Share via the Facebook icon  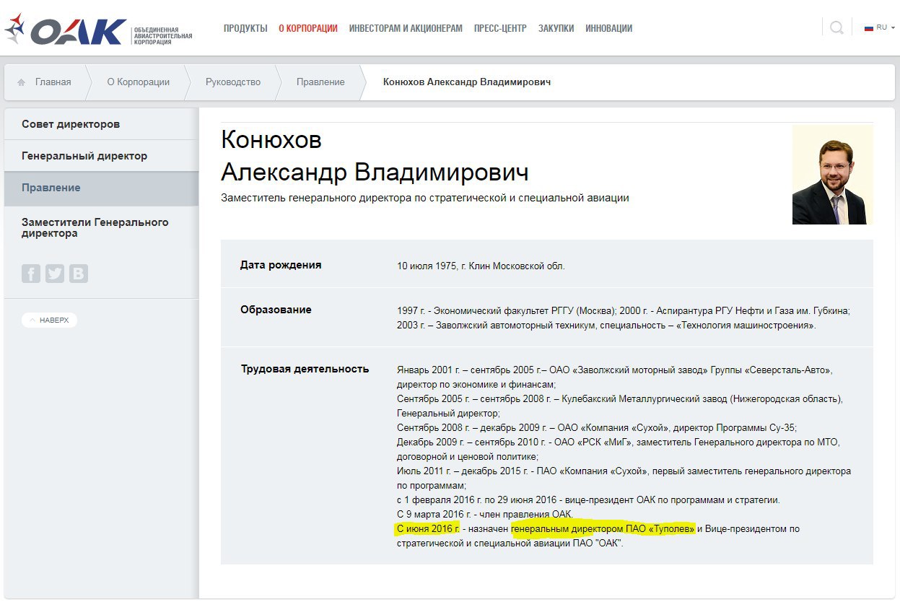coord(31,274)
